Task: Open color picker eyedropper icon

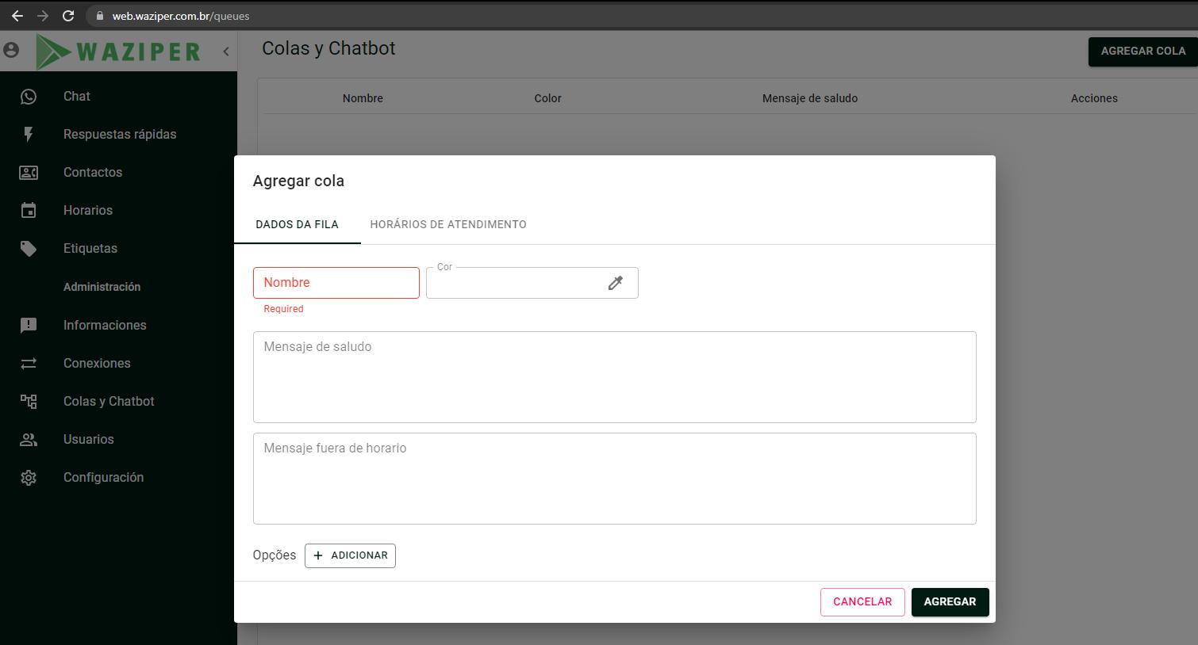Action: 616,283
